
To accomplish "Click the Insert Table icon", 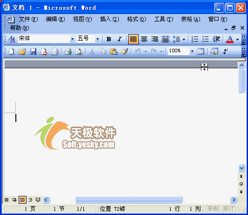I will point(201,51).
